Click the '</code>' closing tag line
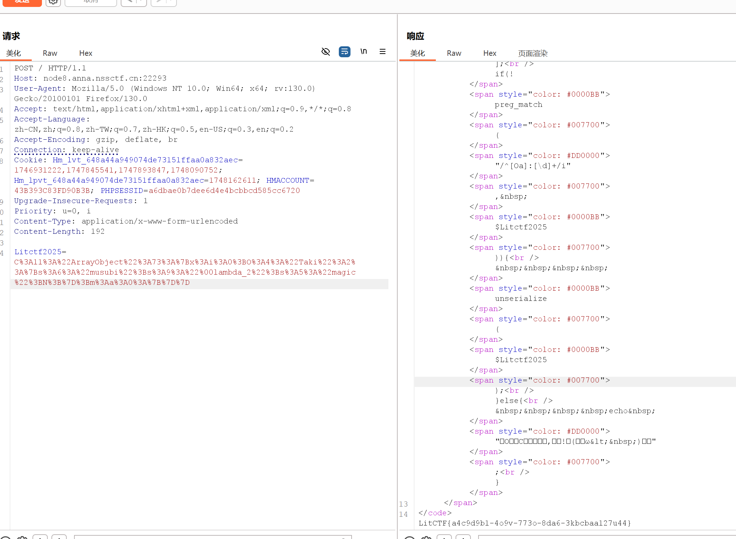This screenshot has width=736, height=539. pos(435,513)
